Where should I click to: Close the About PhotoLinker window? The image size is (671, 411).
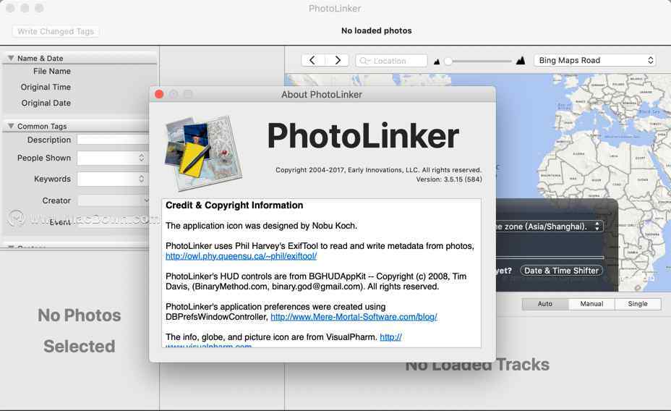[x=159, y=94]
